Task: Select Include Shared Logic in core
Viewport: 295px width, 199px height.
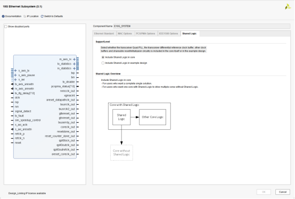Action: pyautogui.click(x=103, y=57)
